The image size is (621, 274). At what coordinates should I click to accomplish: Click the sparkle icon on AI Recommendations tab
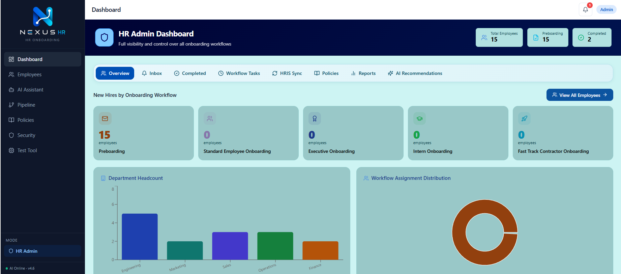tap(390, 73)
